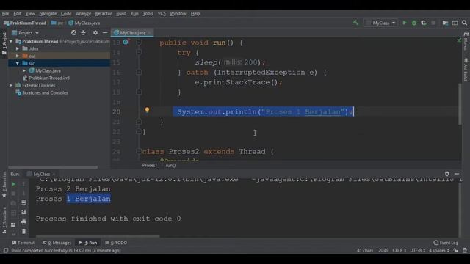The image size is (470, 264).
Task: Run MyClass with the green play button
Action: click(405, 23)
